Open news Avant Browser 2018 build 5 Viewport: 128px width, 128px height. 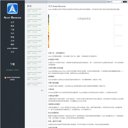[x=34, y=20]
